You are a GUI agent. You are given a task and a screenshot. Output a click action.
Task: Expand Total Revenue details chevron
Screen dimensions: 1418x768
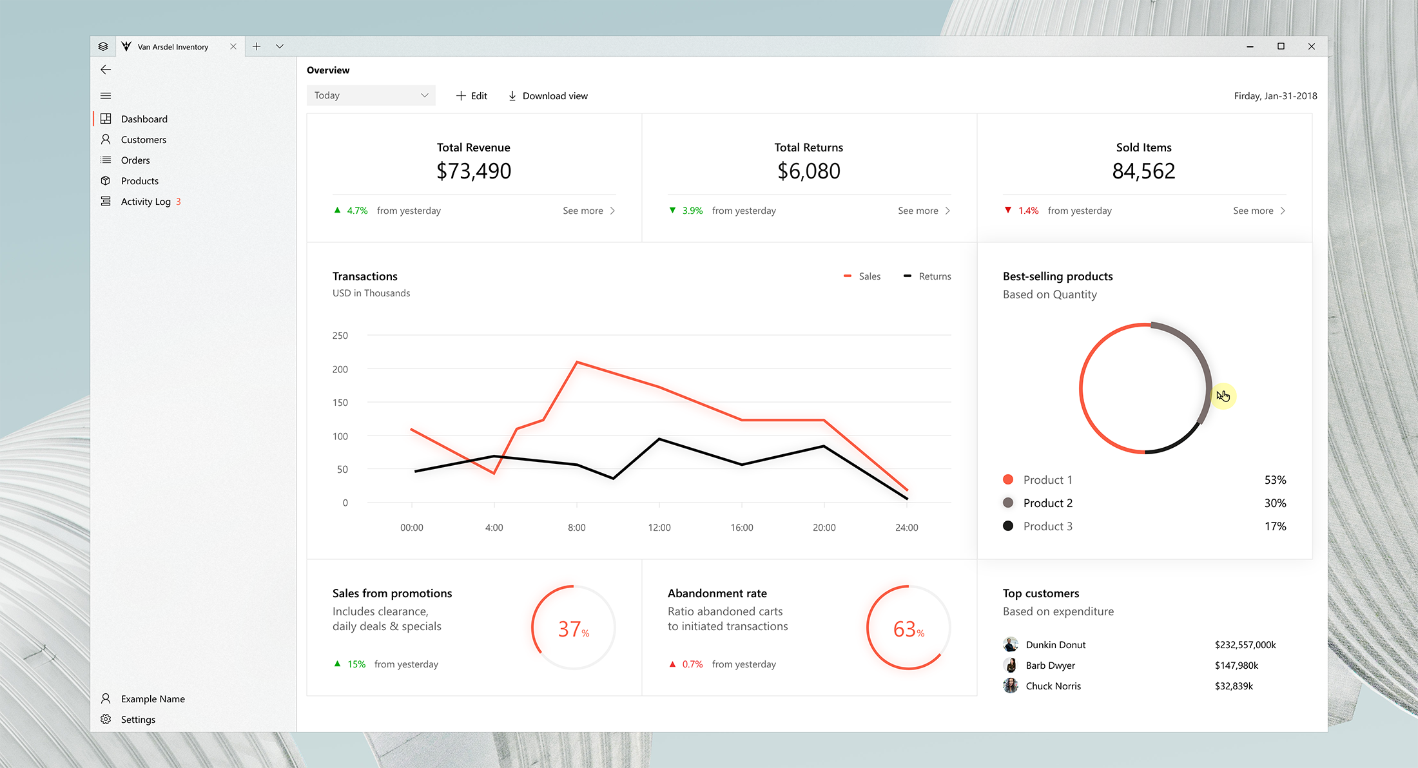click(x=612, y=211)
